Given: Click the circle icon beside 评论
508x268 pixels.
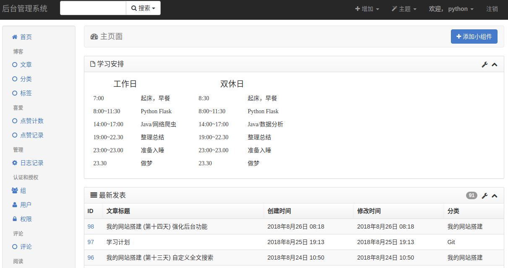Looking at the screenshot, I should click(x=15, y=247).
